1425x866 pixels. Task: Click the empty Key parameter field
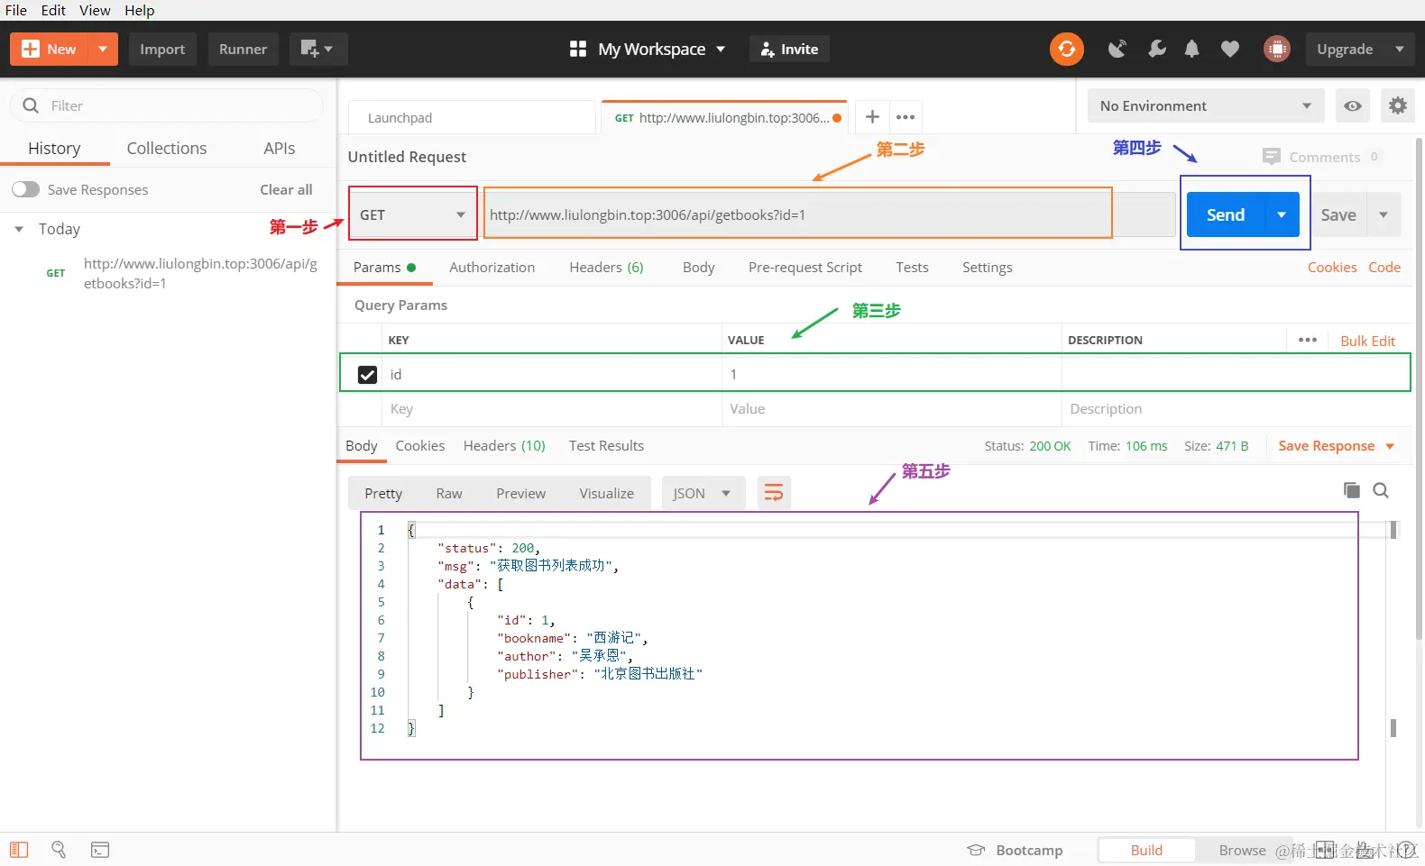point(552,409)
